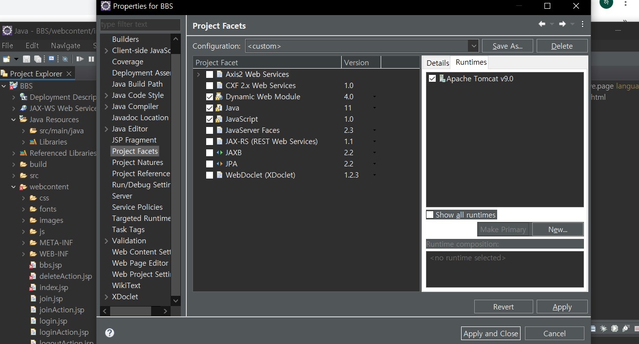639x344 pixels.
Task: Click the Save All icon in Eclipse toolbar
Action: (x=39, y=59)
